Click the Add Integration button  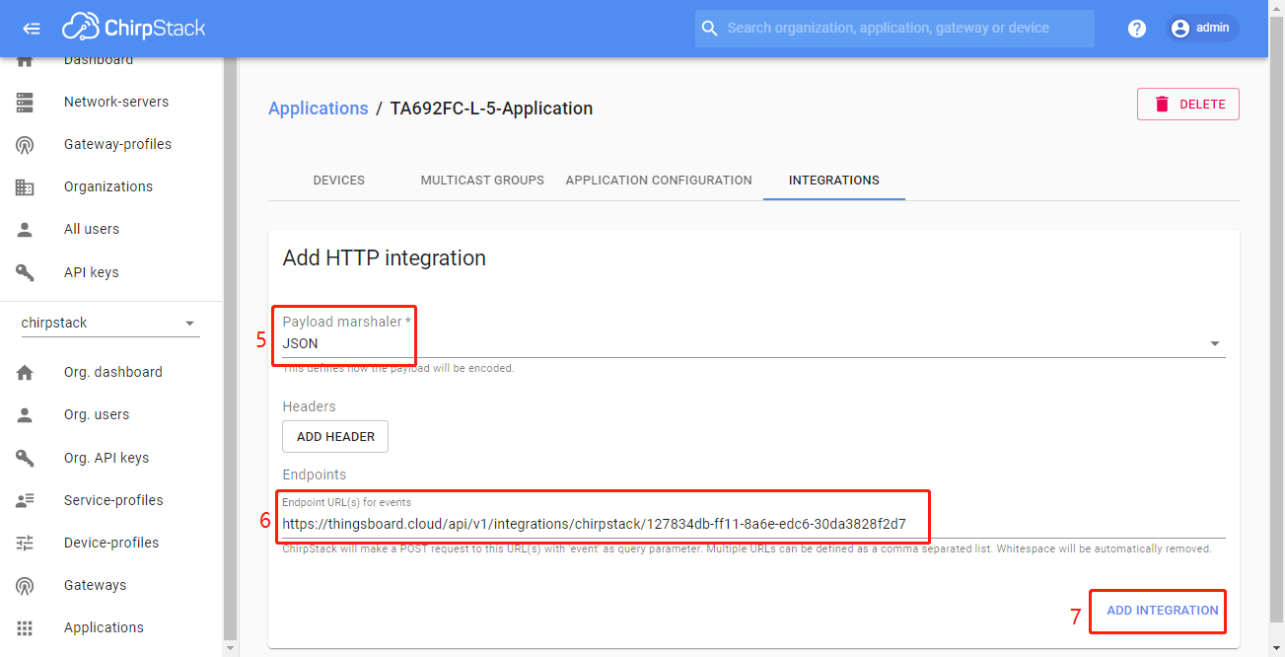1162,611
